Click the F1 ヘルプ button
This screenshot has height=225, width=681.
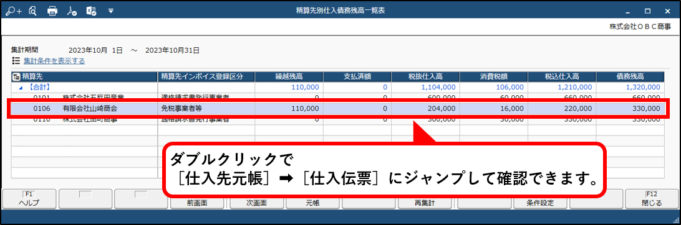coord(29,199)
